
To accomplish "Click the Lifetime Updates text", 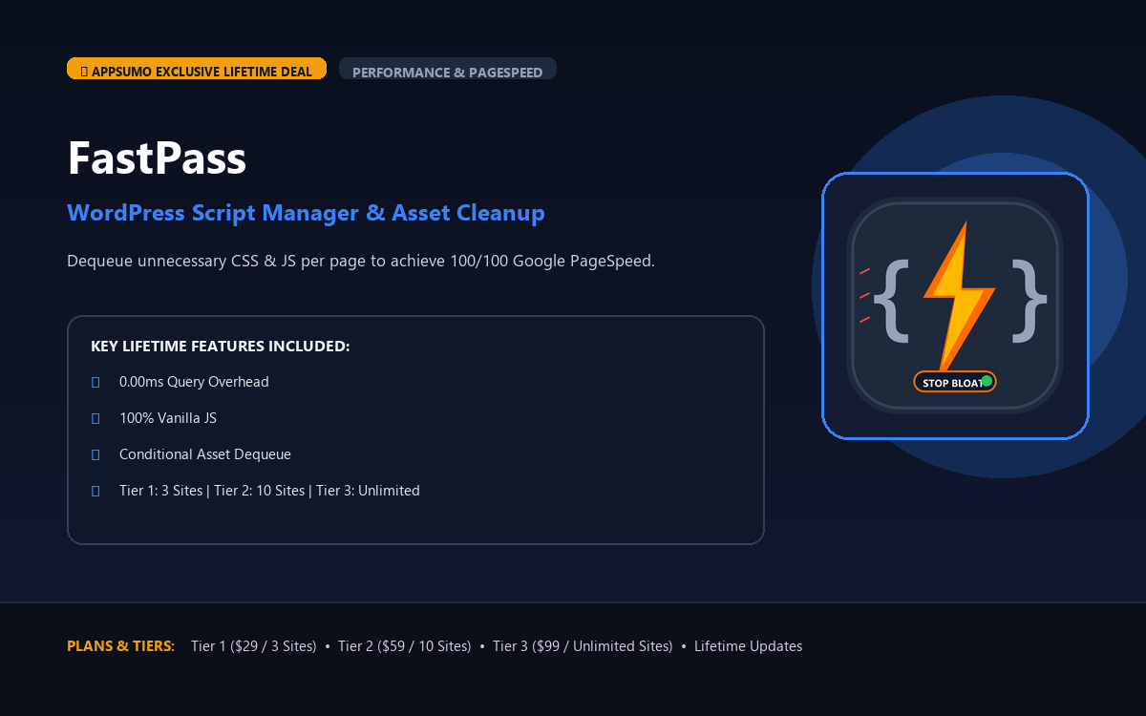I will tap(748, 646).
